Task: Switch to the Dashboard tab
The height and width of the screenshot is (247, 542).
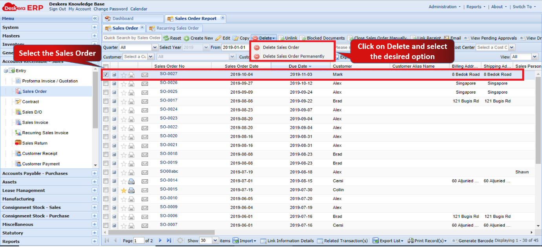Action: coord(133,18)
